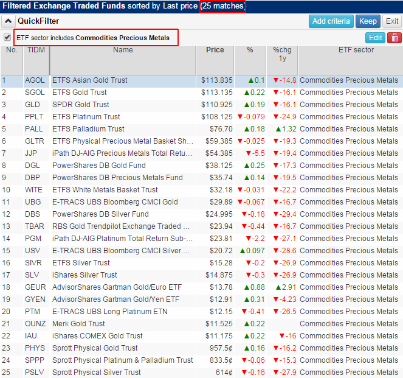
Task: Select ETFS White Metals Basket Trust
Action: click(105, 190)
